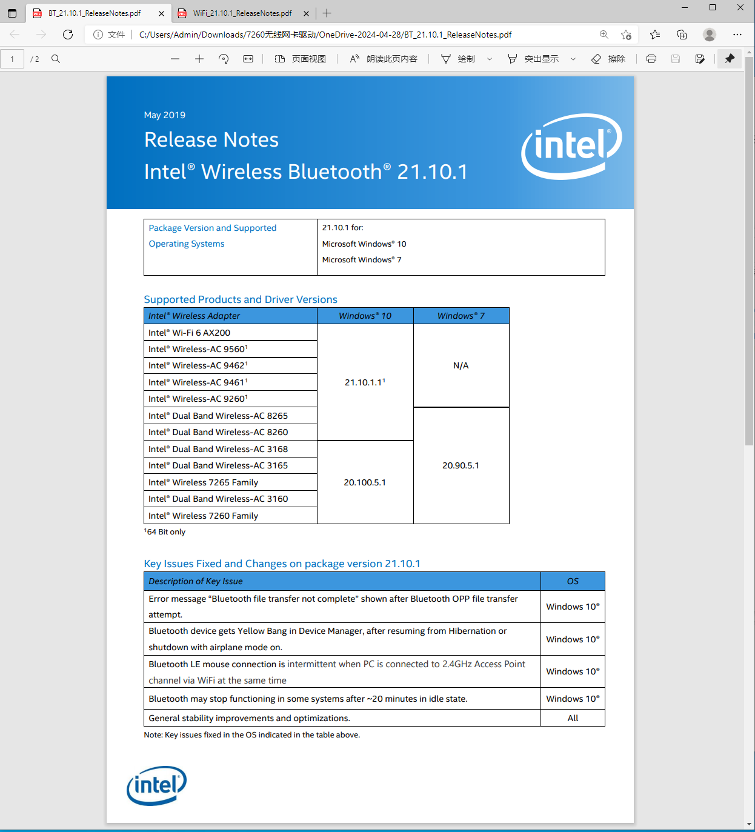755x832 pixels.
Task: Add this page to favorites
Action: (x=626, y=35)
